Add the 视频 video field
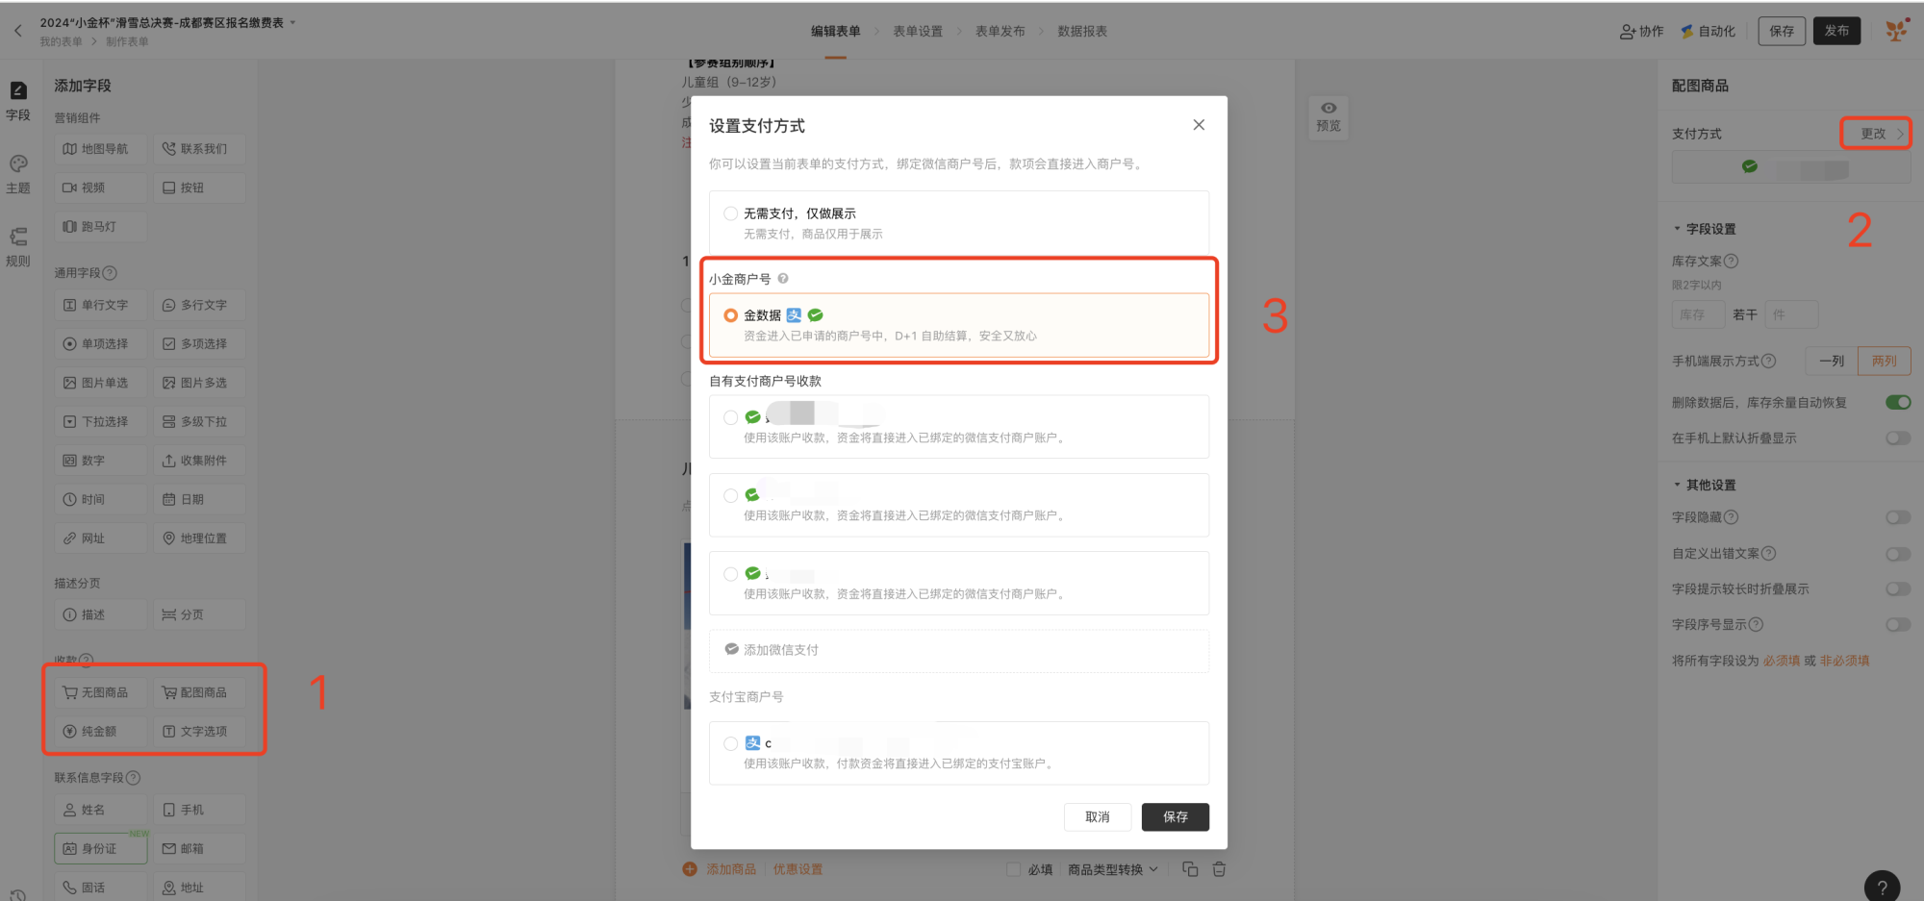This screenshot has height=901, width=1924. 101,188
